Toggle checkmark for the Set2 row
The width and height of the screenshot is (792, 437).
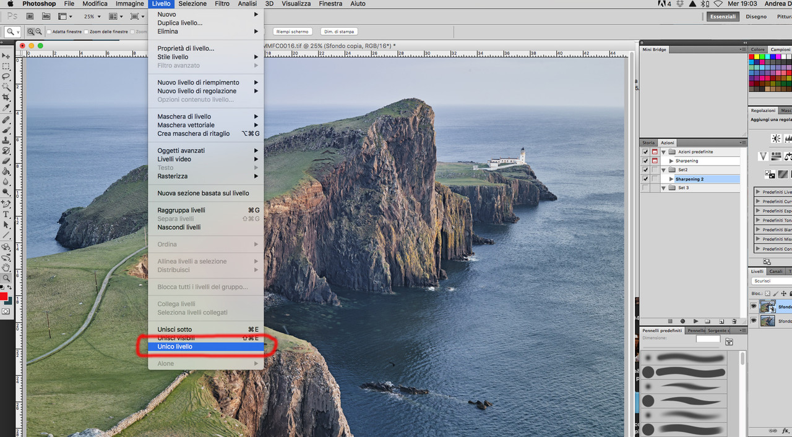click(x=645, y=169)
